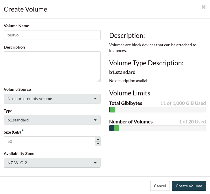210x194 pixels.
Task: Click the Volume Name input field
Action: pos(52,35)
